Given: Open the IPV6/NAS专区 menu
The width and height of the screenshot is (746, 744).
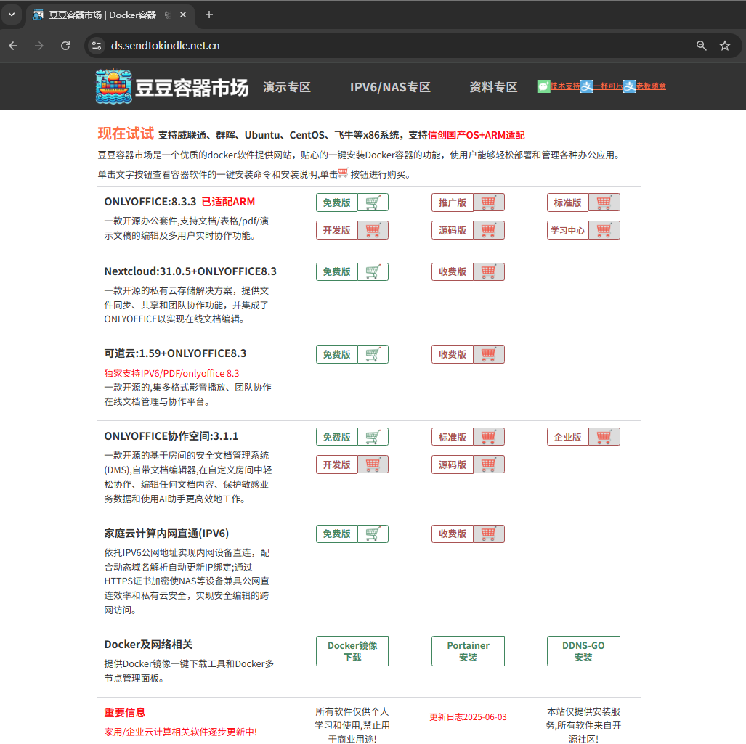Looking at the screenshot, I should [x=390, y=87].
